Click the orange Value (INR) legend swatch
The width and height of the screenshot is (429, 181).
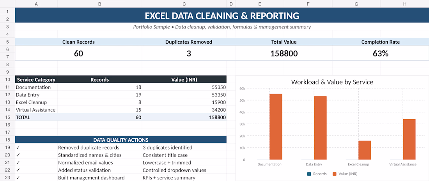(x=334, y=174)
